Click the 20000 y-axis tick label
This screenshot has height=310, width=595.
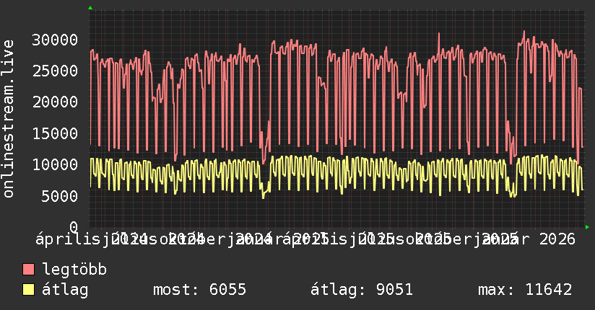[x=55, y=102]
